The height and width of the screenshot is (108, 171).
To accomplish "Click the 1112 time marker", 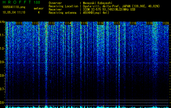I will pos(35,23).
